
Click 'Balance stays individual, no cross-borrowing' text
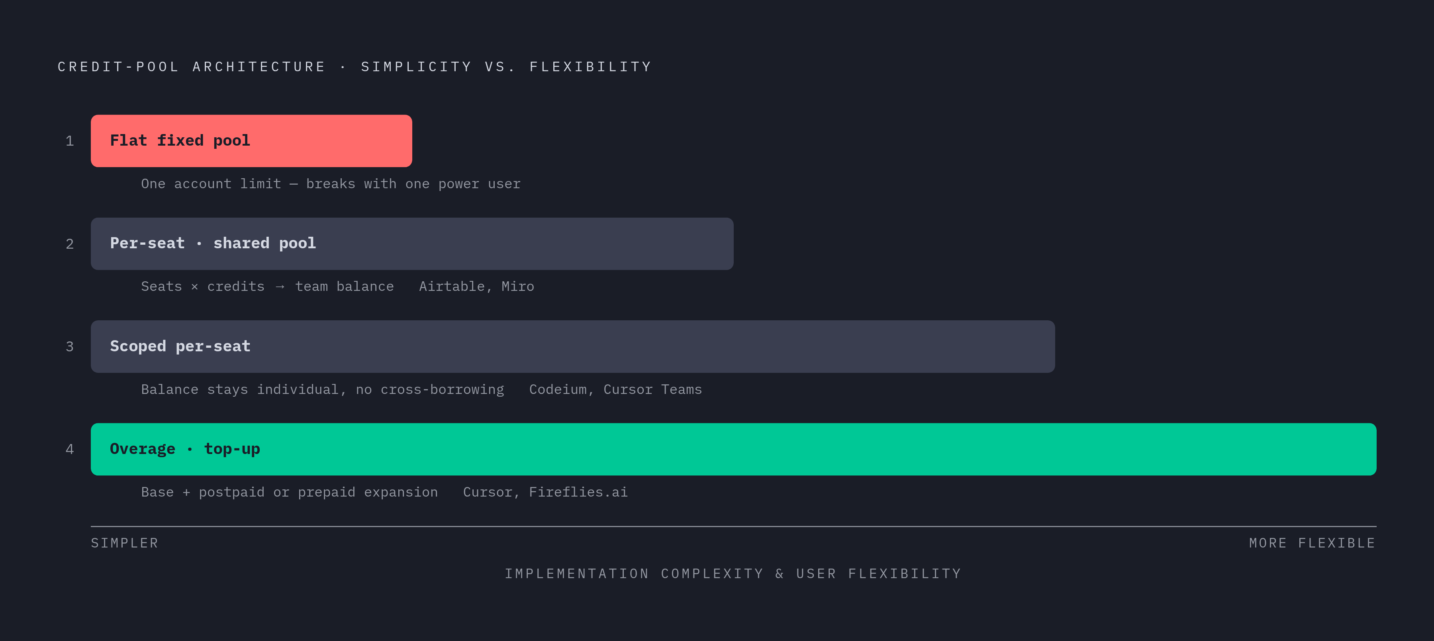[322, 389]
